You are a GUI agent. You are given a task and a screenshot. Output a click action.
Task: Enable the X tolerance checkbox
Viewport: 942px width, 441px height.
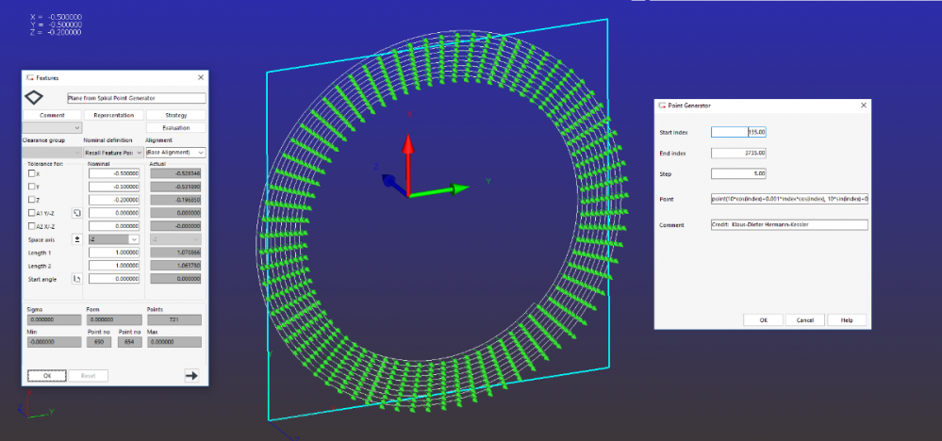tap(32, 173)
